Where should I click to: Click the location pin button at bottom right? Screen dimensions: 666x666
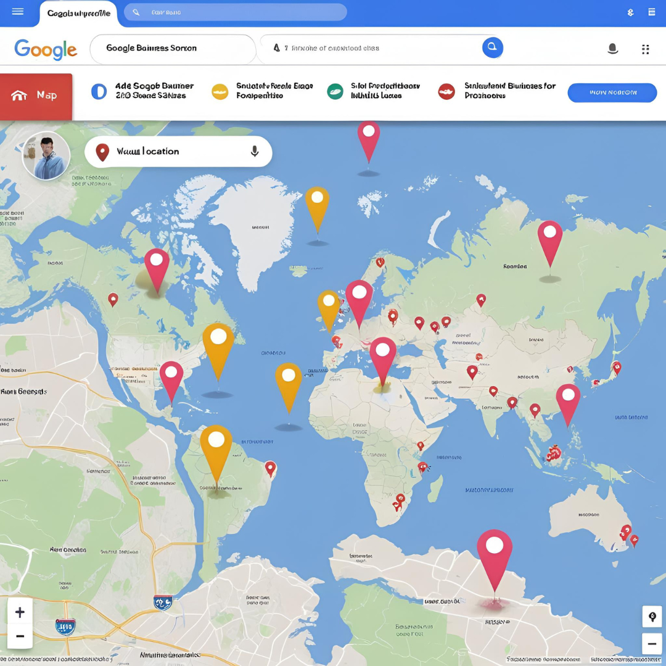click(x=652, y=616)
